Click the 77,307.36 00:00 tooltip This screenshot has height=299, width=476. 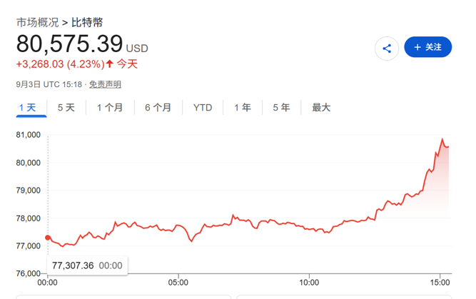pos(88,265)
